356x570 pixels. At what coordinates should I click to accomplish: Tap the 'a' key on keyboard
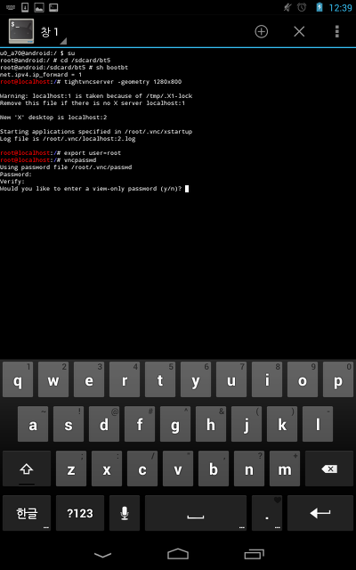(x=33, y=424)
